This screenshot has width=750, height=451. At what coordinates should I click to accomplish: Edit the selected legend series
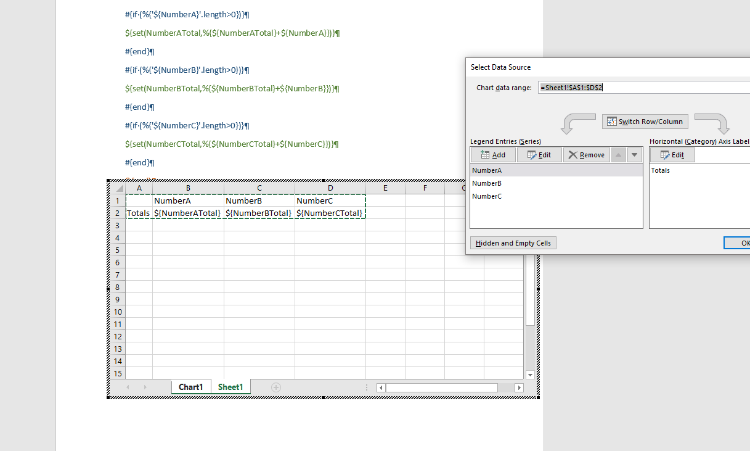click(539, 155)
